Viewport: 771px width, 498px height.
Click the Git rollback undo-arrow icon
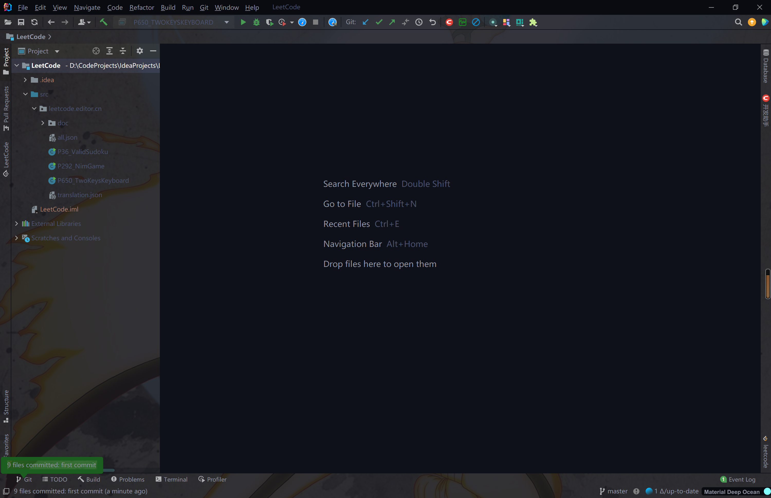pyautogui.click(x=433, y=22)
